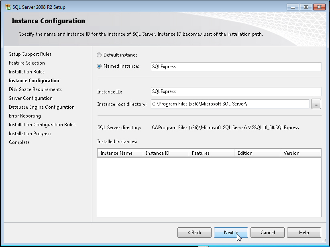Select Feature Selection step in sidebar

point(27,63)
